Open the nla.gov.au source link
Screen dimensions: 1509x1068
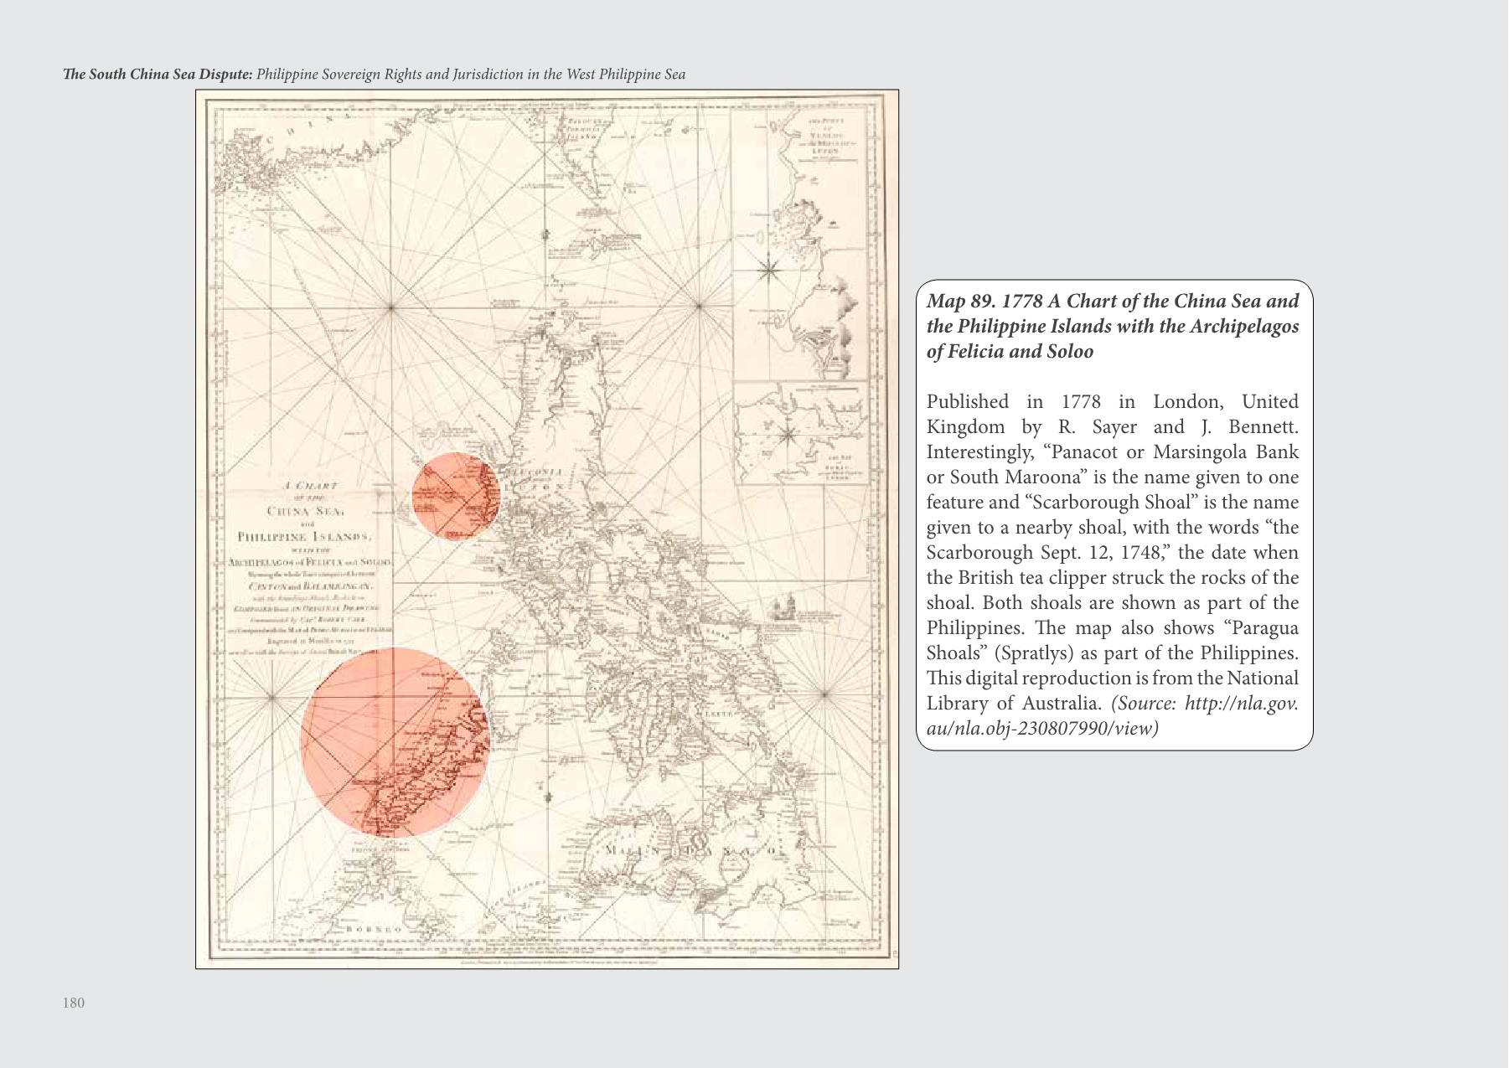tap(1113, 715)
